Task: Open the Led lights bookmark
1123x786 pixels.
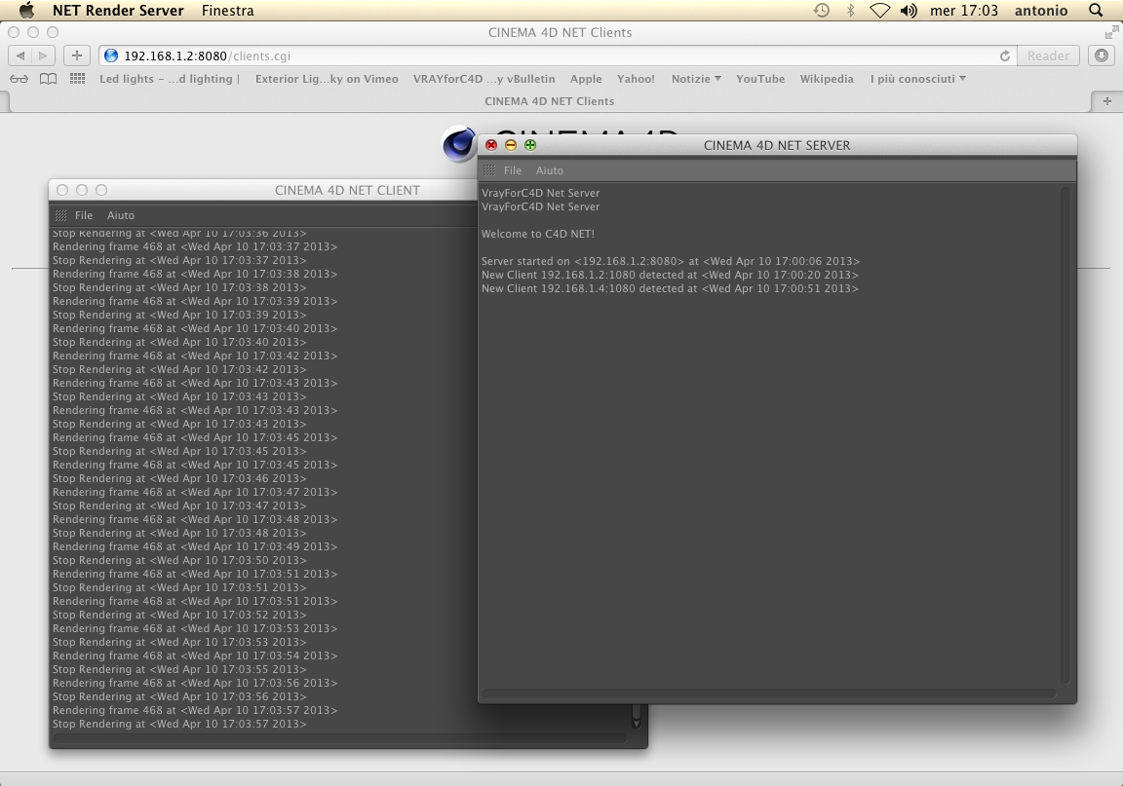Action: pyautogui.click(x=169, y=79)
